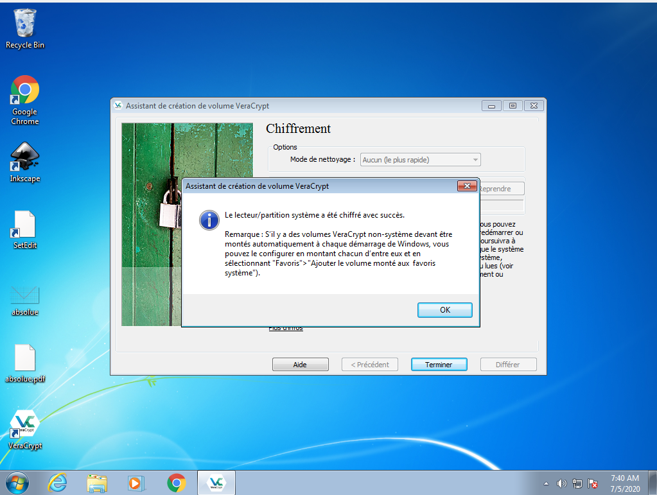
Task: Open the Plus d'infos link
Action: [286, 328]
